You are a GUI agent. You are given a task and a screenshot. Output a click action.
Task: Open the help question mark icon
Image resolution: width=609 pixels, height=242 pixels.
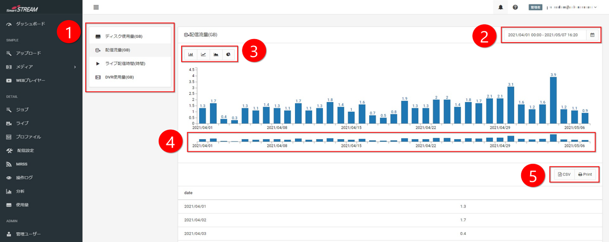tap(515, 7)
